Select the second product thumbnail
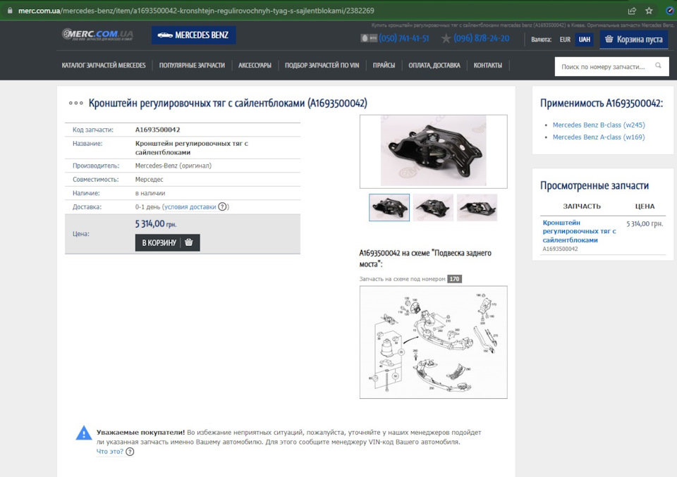Screen dimensions: 677x477 [x=433, y=207]
